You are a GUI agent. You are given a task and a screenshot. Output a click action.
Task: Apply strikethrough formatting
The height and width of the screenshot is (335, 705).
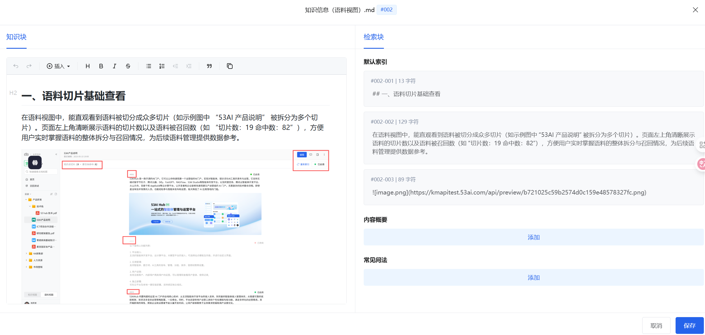click(x=128, y=66)
